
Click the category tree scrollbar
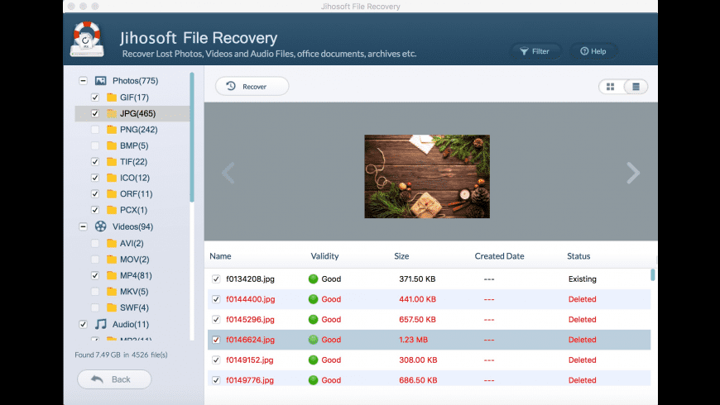tap(192, 136)
